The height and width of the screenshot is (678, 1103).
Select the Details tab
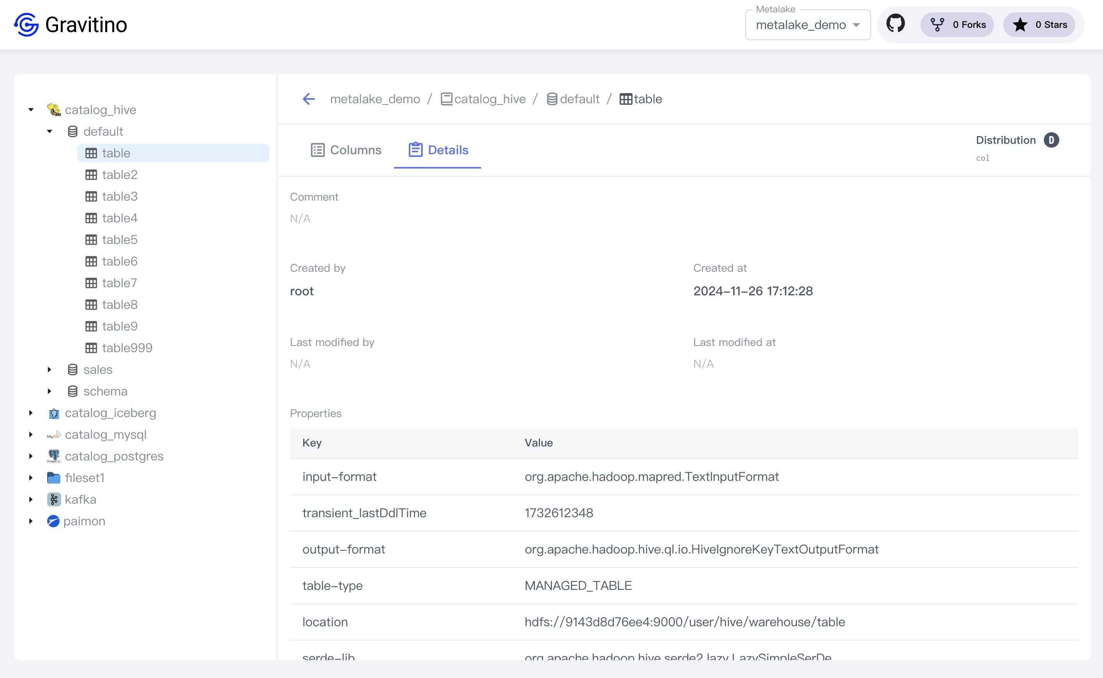click(x=438, y=150)
